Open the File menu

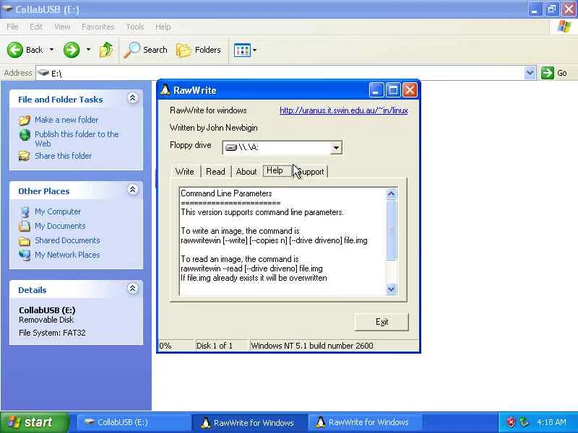click(x=12, y=27)
